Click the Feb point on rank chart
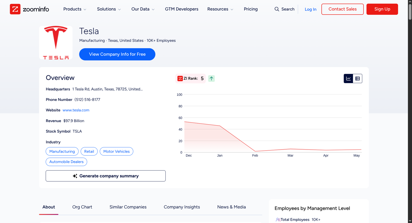Screen dimensions: 412x223 coord(255,151)
